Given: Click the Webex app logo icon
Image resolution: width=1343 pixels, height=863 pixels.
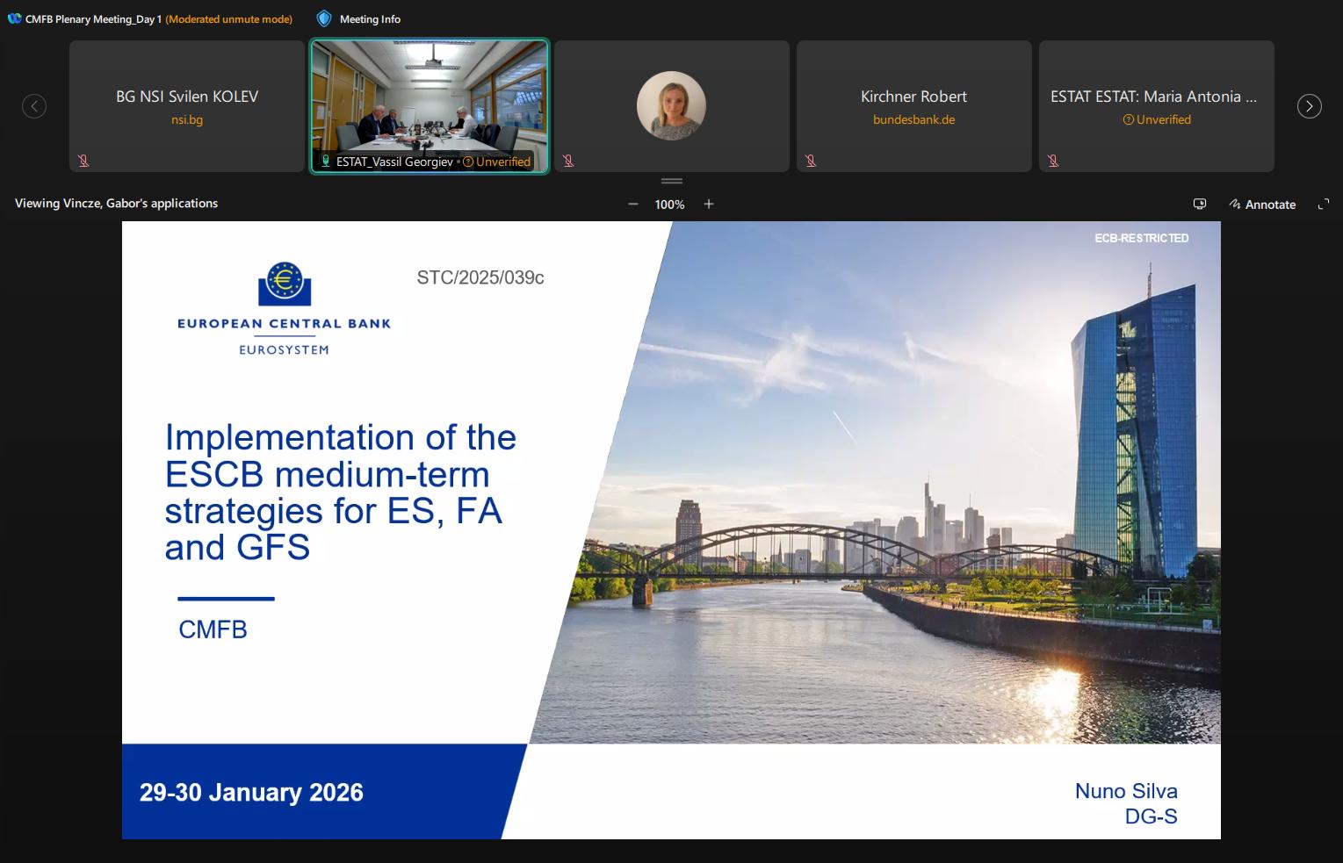Looking at the screenshot, I should 14,18.
